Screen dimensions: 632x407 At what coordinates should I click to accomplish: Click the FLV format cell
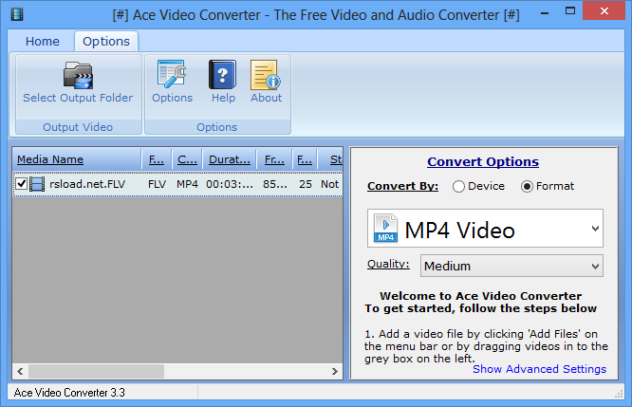coord(157,184)
